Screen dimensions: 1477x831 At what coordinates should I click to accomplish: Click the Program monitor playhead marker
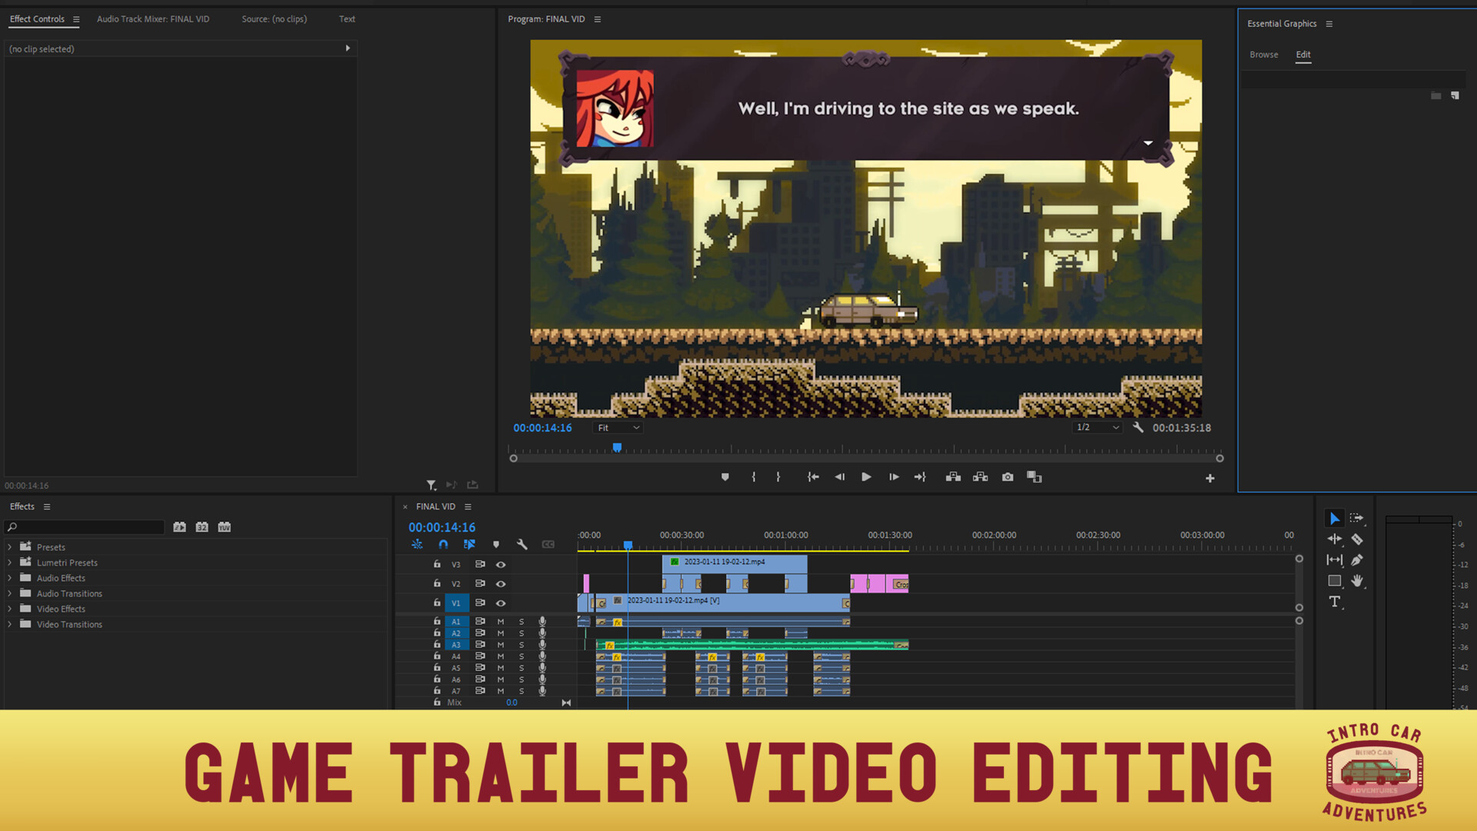(x=617, y=448)
